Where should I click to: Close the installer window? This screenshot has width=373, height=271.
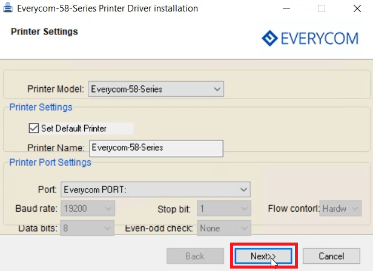pos(356,8)
